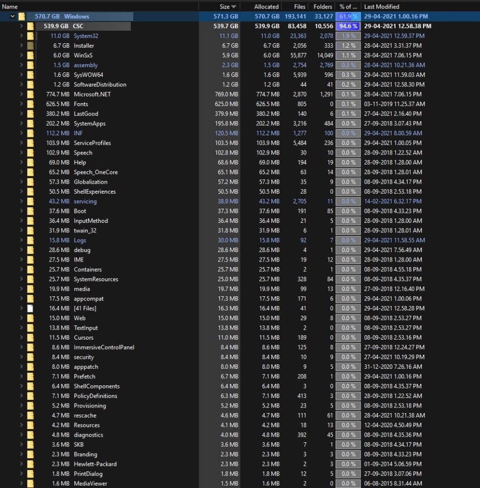Click the Logs folder icon
Image resolution: width=480 pixels, height=488 pixels.
click(x=30, y=240)
